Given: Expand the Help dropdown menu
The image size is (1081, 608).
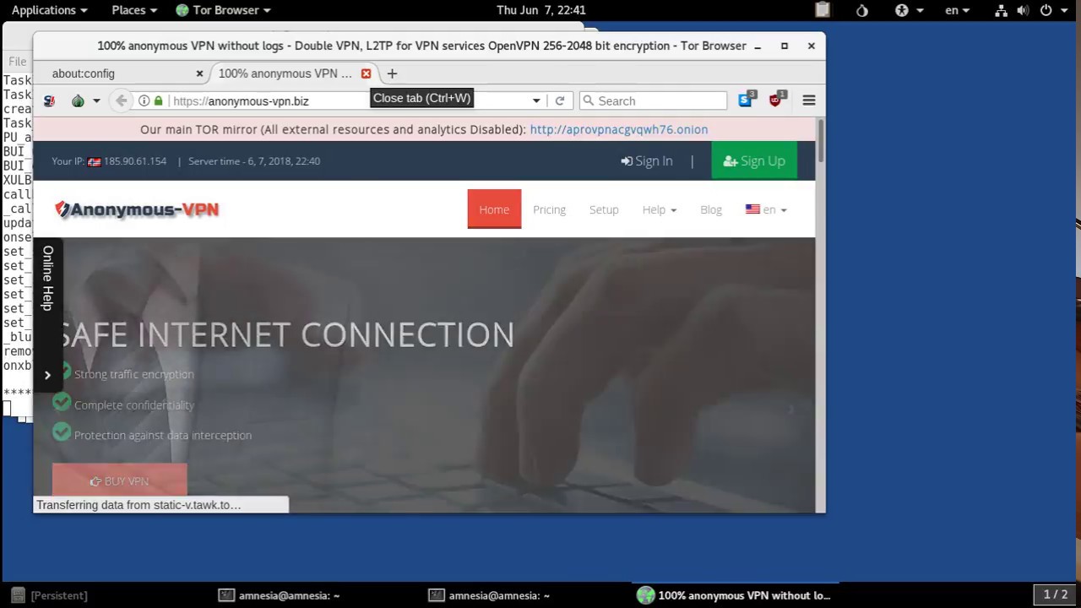Looking at the screenshot, I should [659, 209].
